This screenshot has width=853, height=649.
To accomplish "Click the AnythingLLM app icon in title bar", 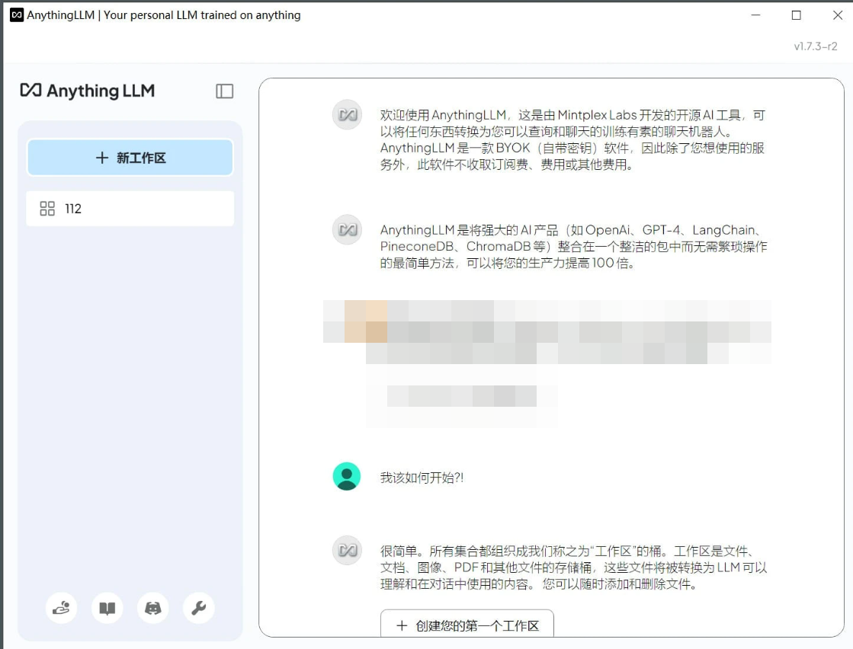I will pos(16,14).
